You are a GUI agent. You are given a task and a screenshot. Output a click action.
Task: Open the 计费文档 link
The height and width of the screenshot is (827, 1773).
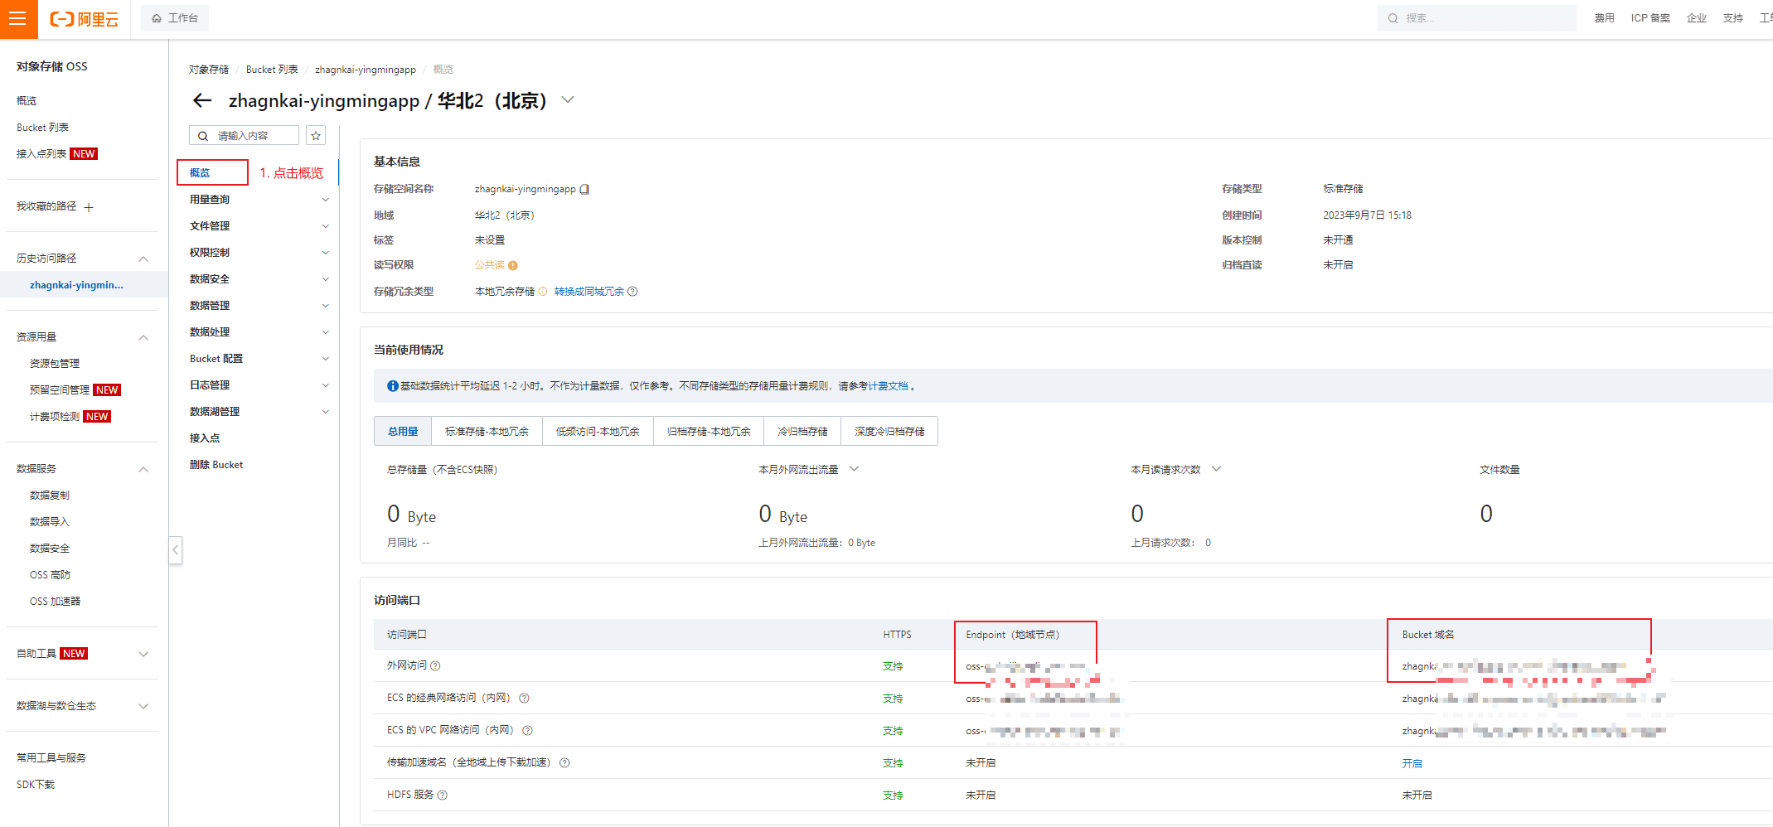[888, 386]
